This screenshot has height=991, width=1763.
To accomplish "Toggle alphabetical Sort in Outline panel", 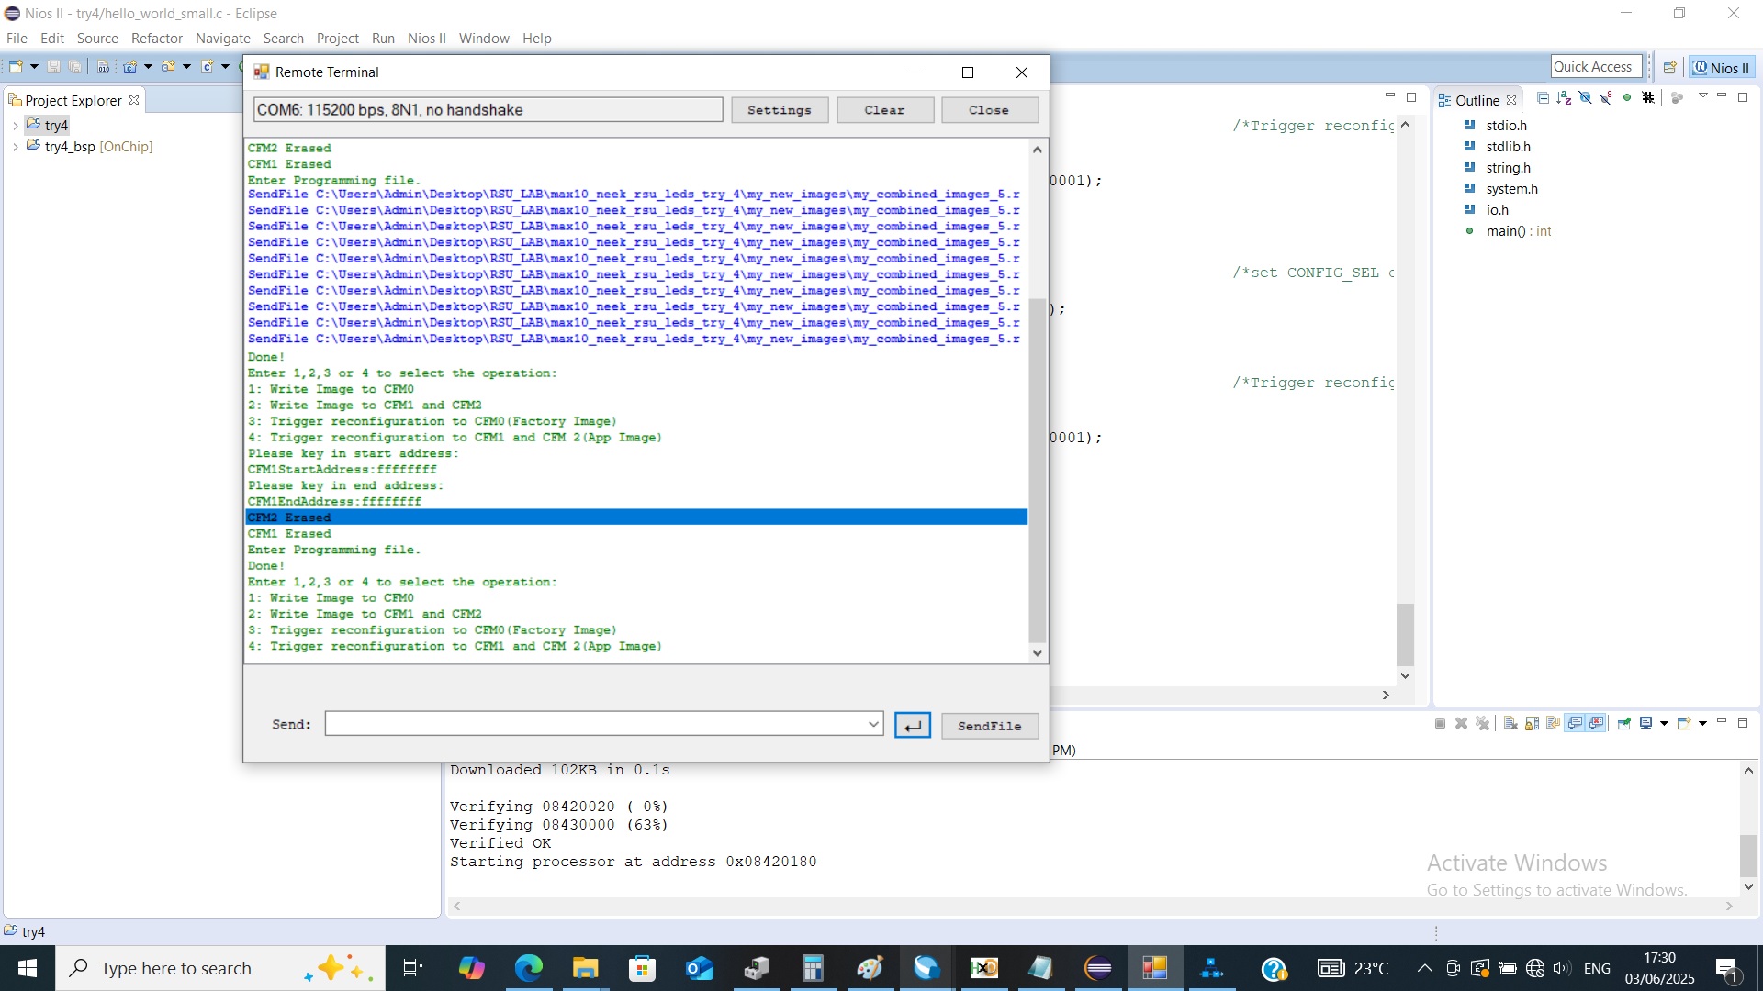I will tap(1564, 98).
